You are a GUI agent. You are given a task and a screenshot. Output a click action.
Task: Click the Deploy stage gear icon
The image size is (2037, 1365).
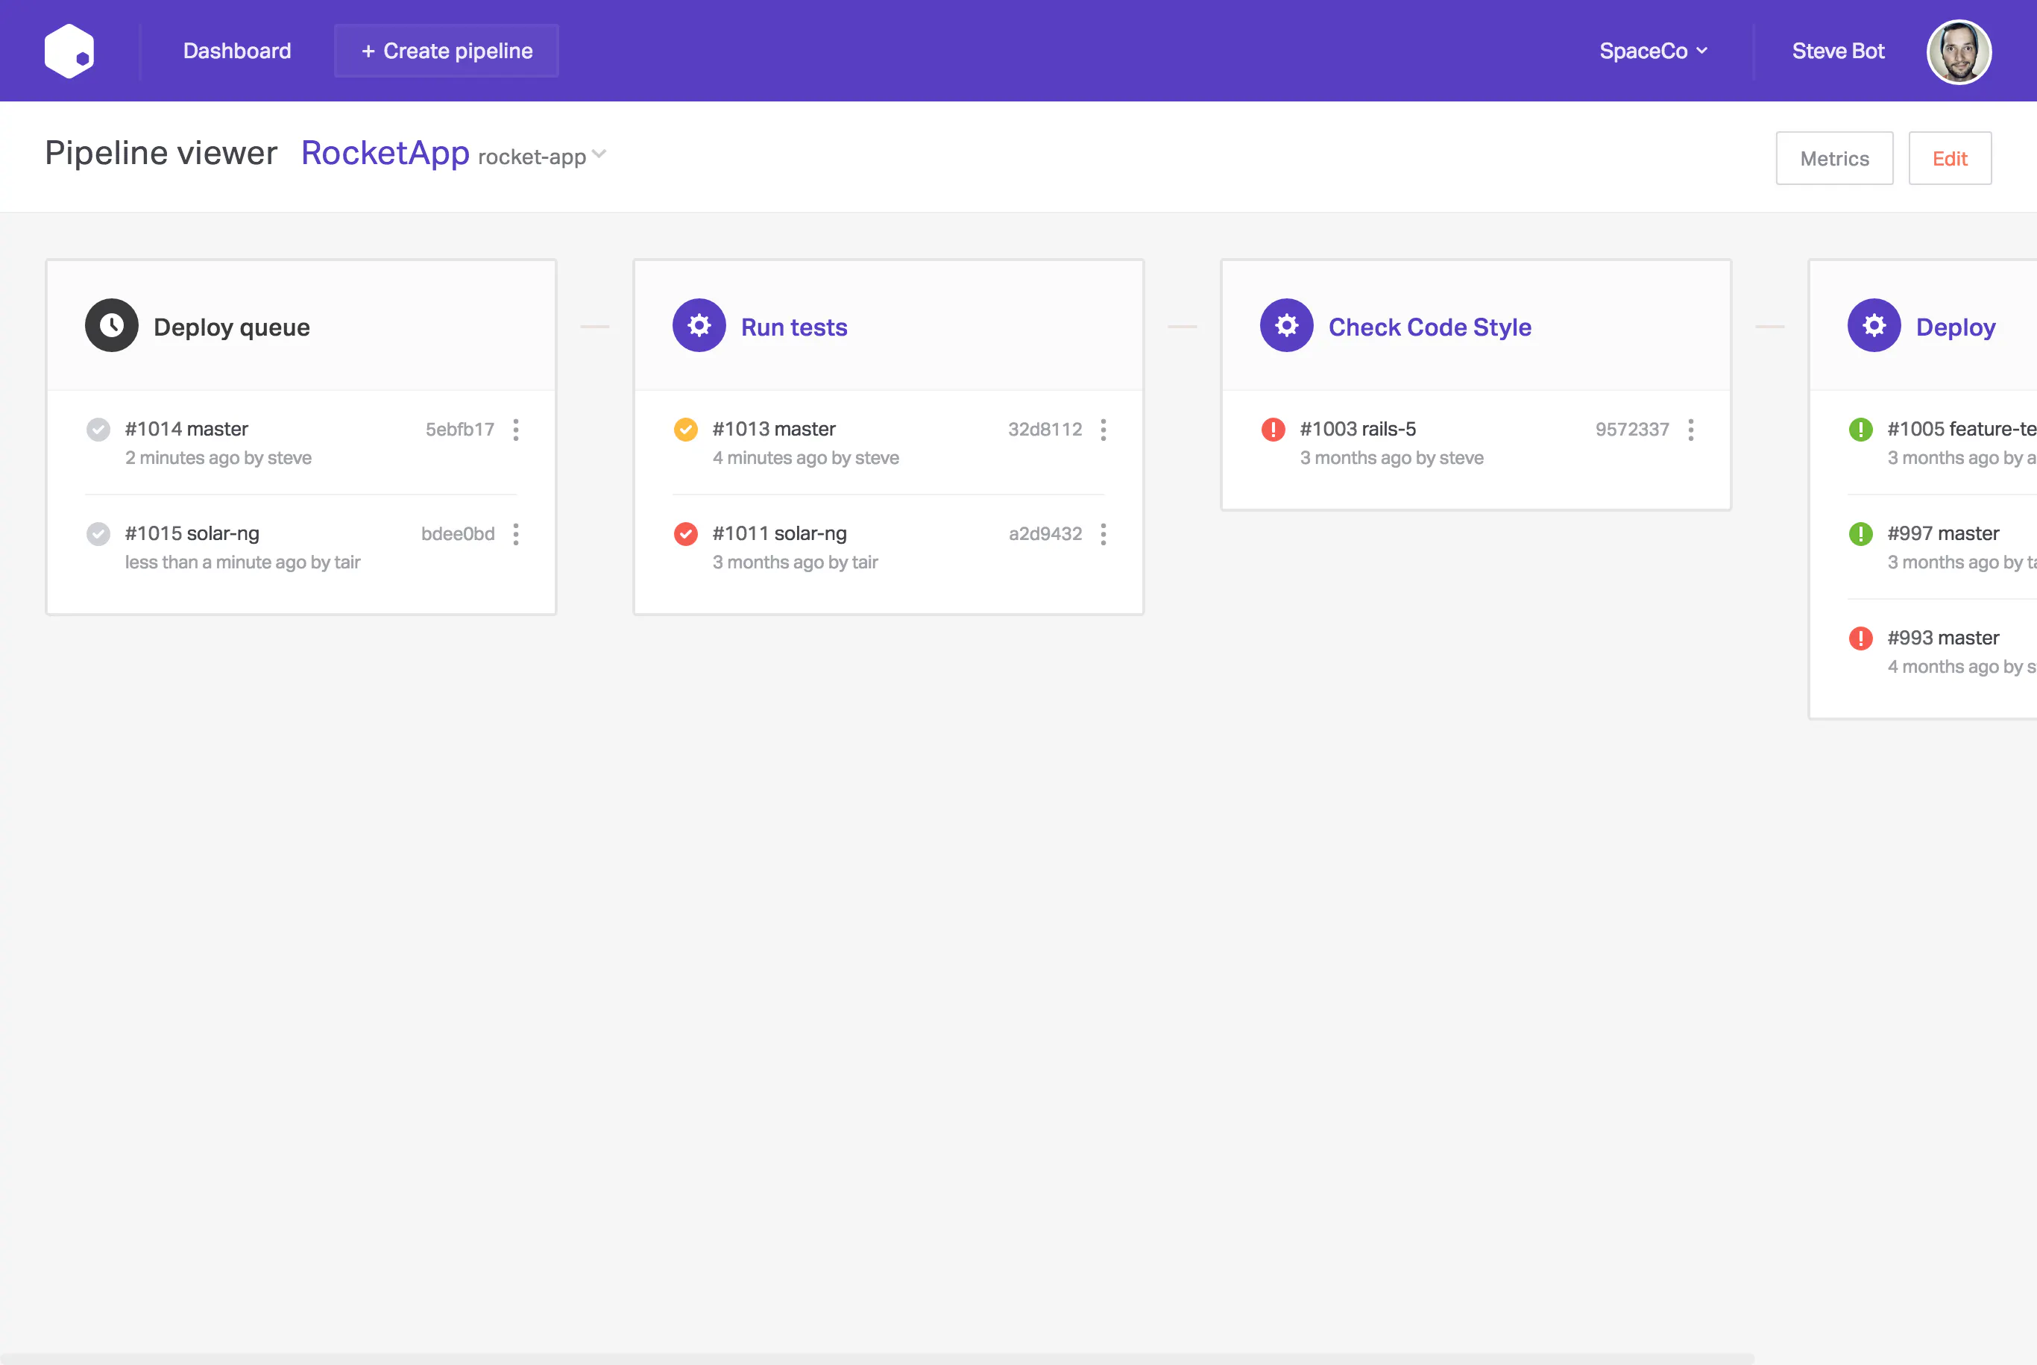point(1874,325)
